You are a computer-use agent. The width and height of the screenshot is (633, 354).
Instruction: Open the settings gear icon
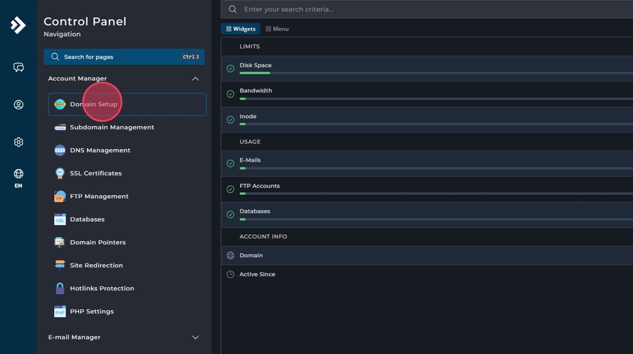click(19, 142)
